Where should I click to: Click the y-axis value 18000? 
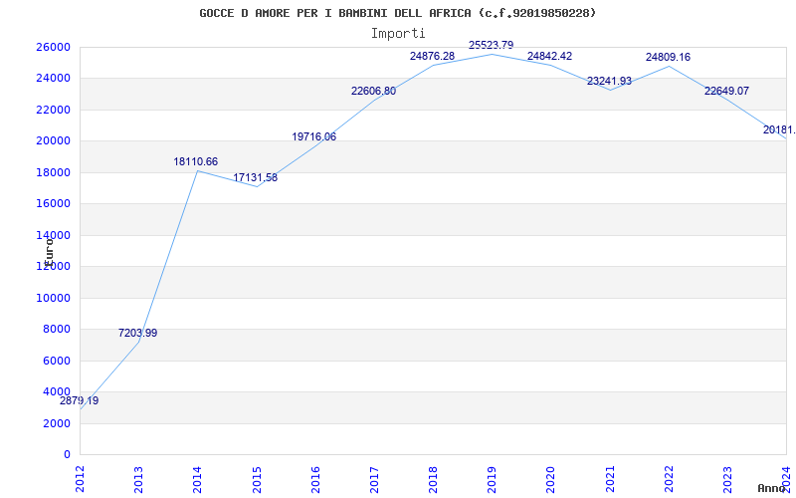[x=53, y=172]
